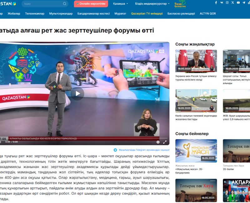Click the Таза Қазақстан logo
Screen dimensions: 250x203
pyautogui.click(x=180, y=4)
